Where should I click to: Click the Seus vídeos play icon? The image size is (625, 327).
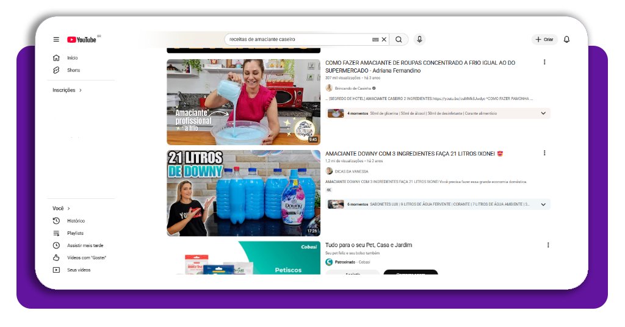pos(56,270)
